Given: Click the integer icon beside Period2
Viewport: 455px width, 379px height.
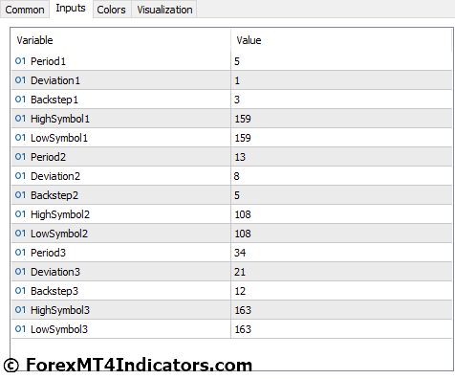Looking at the screenshot, I should [x=20, y=157].
